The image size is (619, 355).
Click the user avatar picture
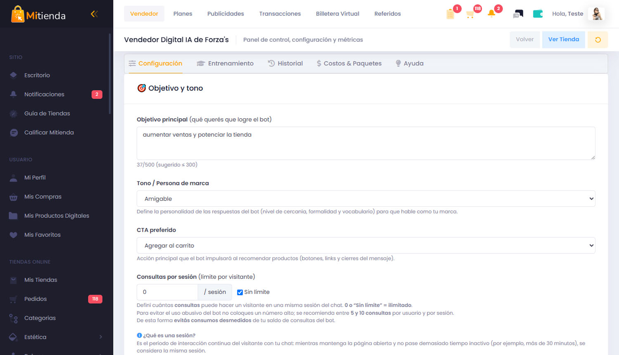point(596,14)
